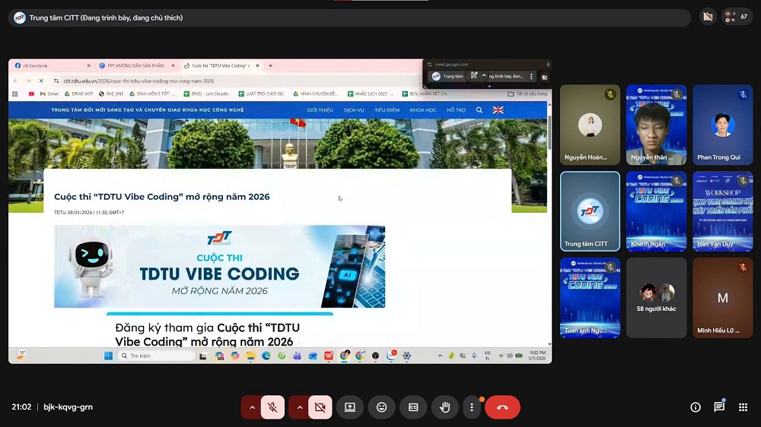Select Khánh Ngân participant tile
This screenshot has width=761, height=427.
(656, 211)
